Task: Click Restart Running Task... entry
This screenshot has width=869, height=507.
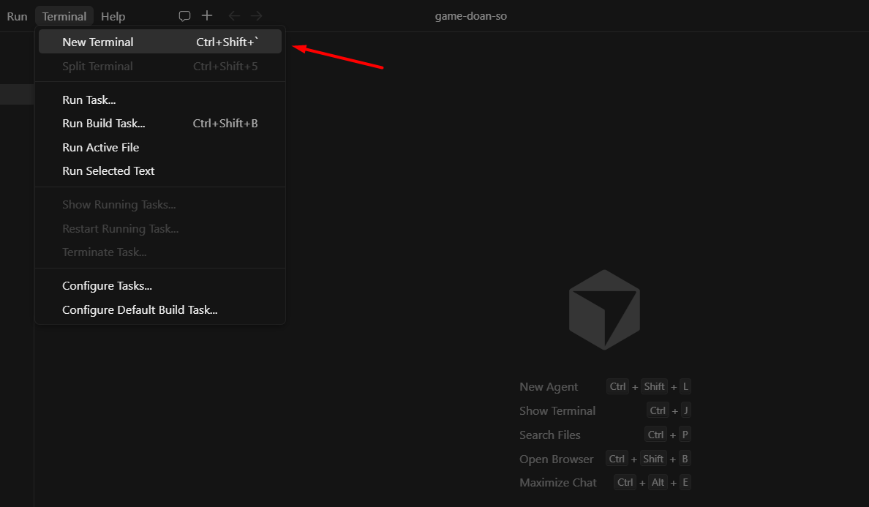Action: coord(160,229)
